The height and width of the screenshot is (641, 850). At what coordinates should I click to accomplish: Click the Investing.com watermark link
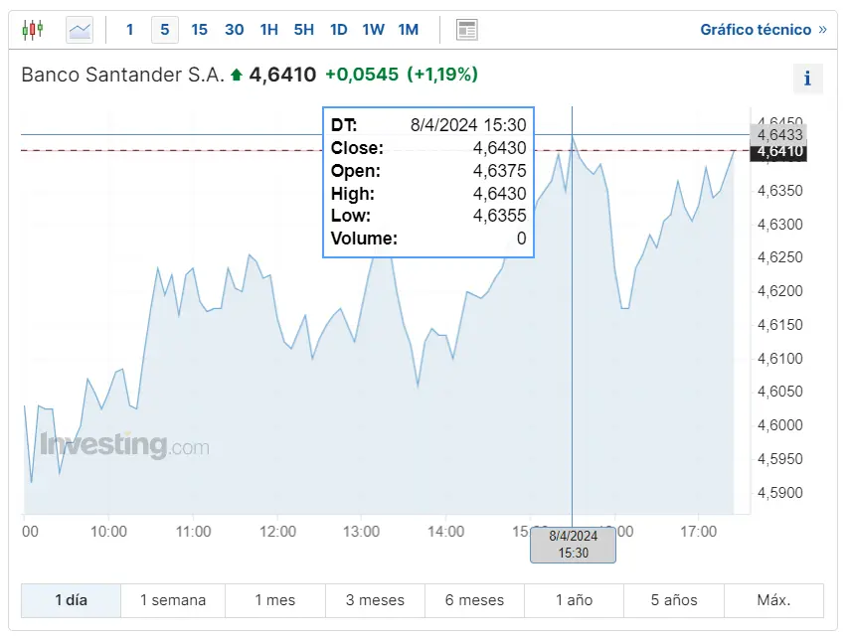click(122, 445)
